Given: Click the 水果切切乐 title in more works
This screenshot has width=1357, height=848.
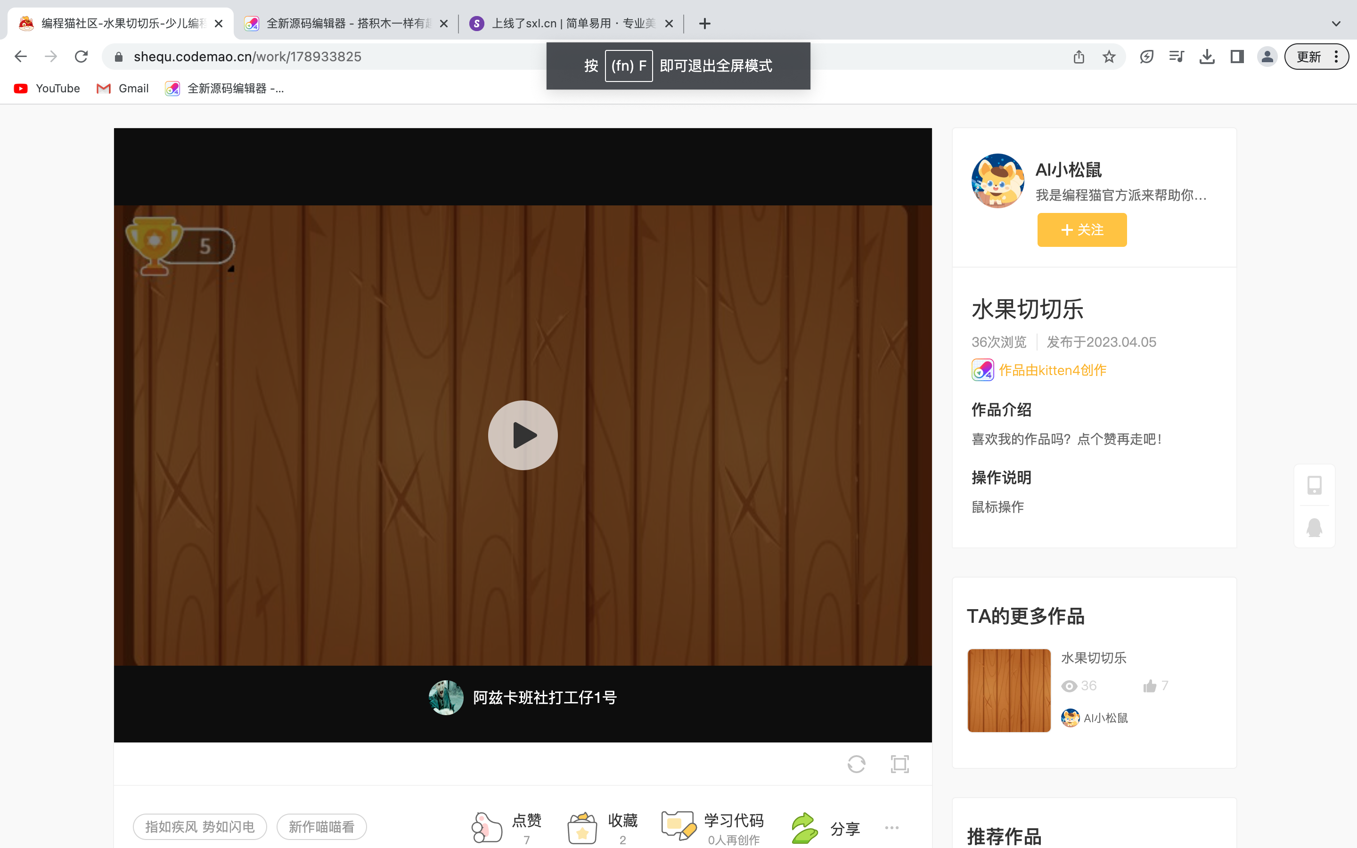Looking at the screenshot, I should click(1094, 658).
